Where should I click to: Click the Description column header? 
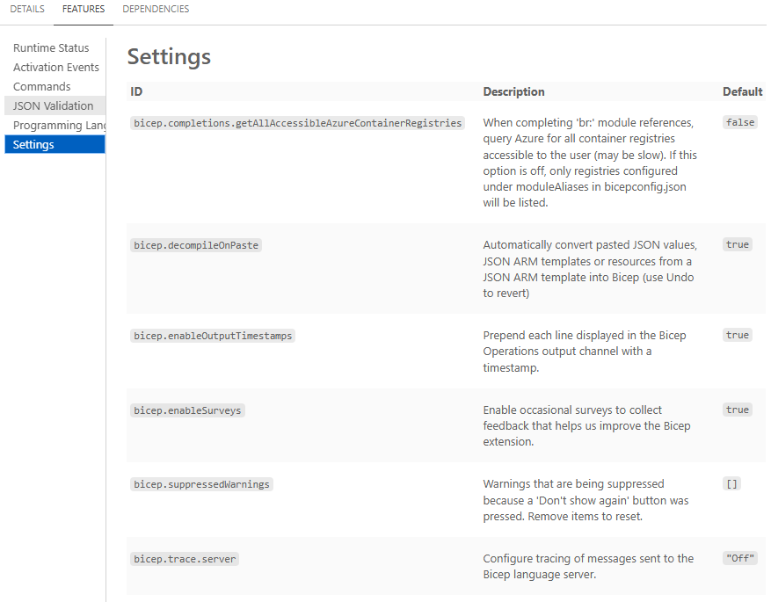(x=513, y=91)
